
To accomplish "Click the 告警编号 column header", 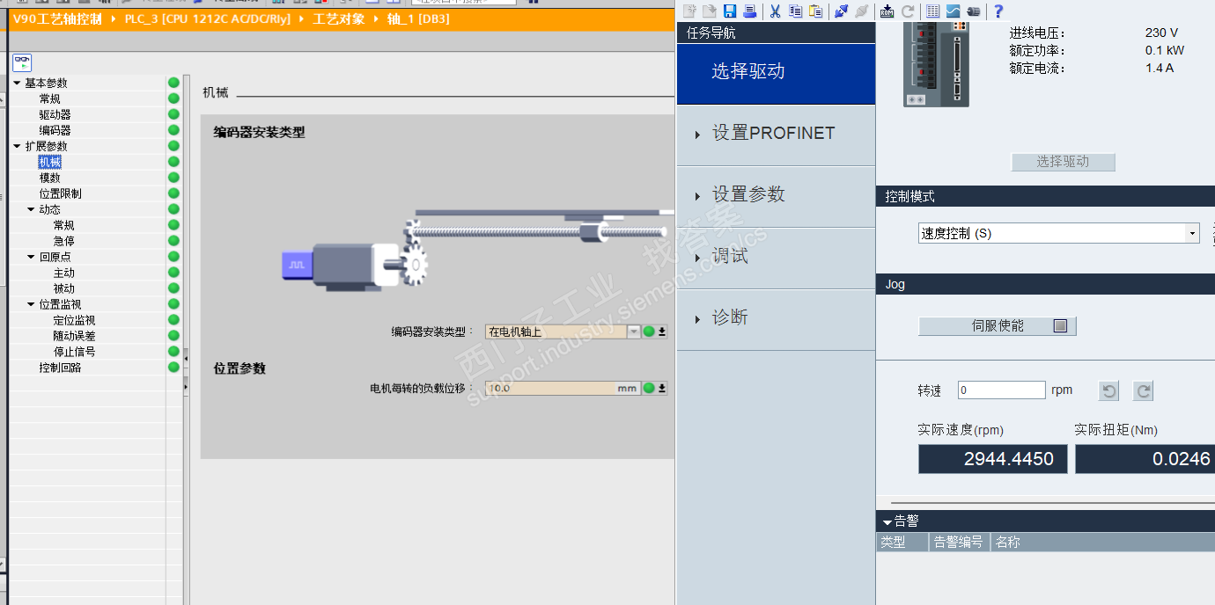I will 959,543.
